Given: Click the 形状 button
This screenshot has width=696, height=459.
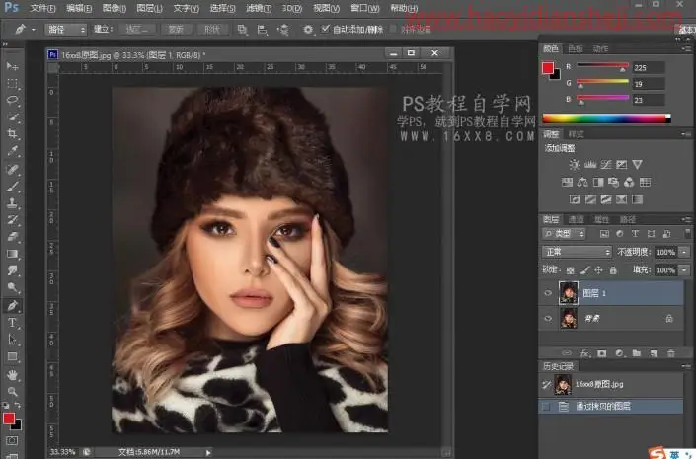Looking at the screenshot, I should click(212, 30).
